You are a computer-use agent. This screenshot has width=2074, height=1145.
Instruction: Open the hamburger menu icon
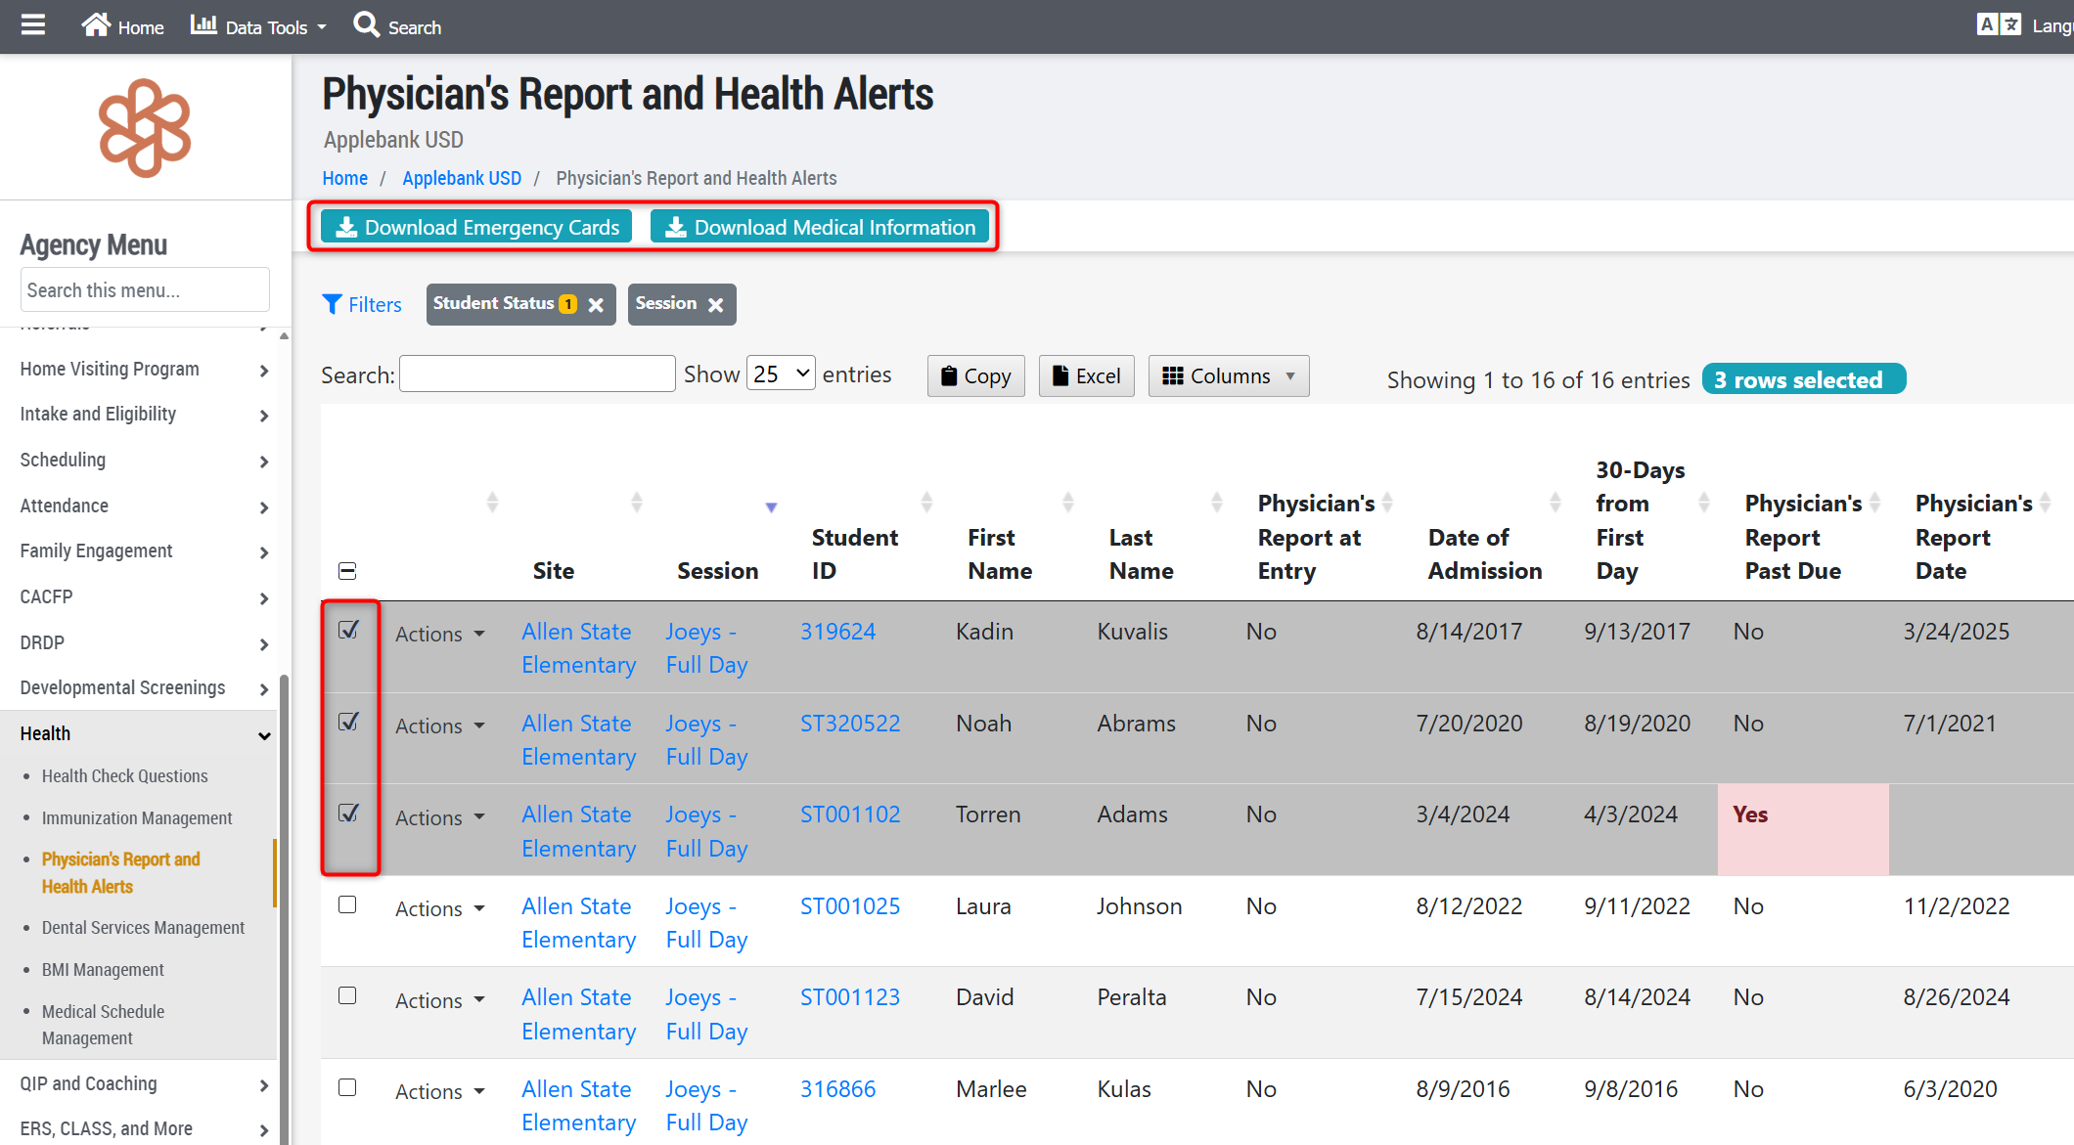coord(33,25)
